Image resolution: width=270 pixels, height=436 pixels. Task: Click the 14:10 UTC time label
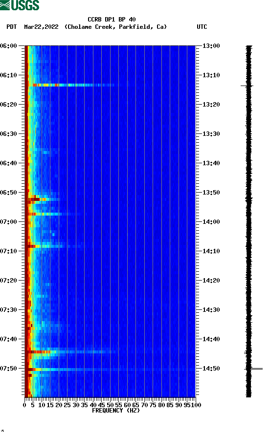[211, 251]
